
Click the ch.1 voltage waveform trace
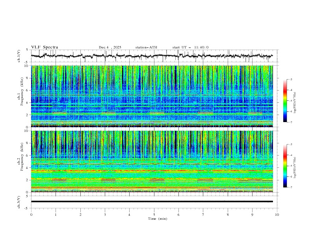point(152,56)
